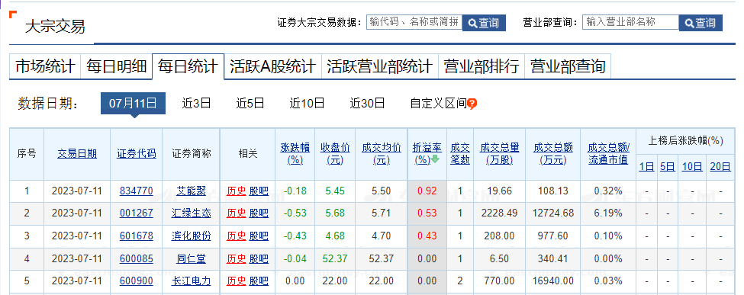Choose the 近10日 date range
Viewport: 744px width, 295px height.
pyautogui.click(x=307, y=104)
